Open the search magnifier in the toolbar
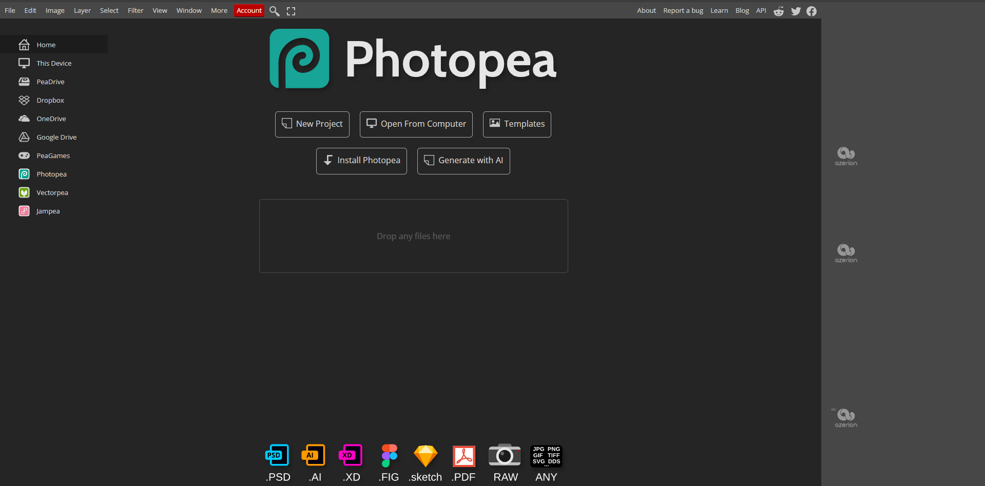Image resolution: width=985 pixels, height=486 pixels. tap(274, 10)
